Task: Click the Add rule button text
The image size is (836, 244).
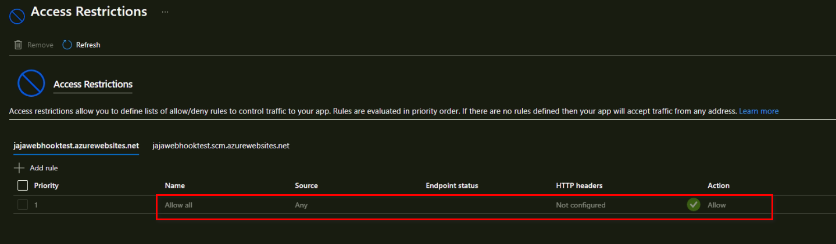Action: [44, 168]
